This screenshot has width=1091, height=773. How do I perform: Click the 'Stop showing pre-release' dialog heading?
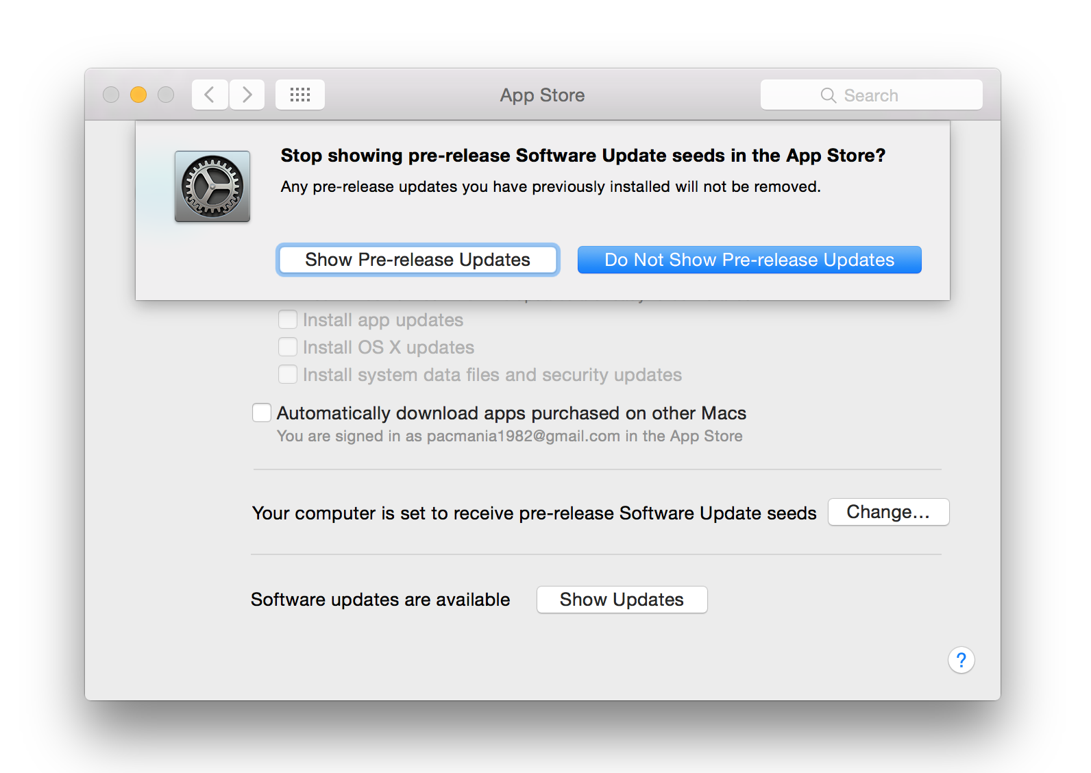tap(583, 156)
